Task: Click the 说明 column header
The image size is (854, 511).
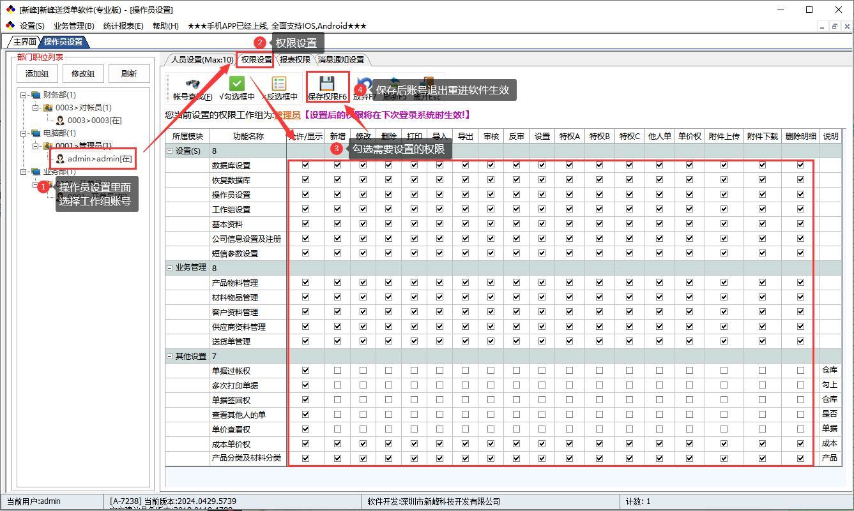Action: tap(830, 136)
